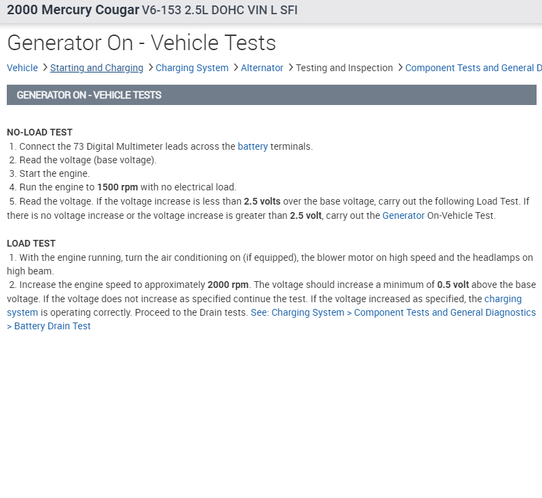Click the chevron before Starting and Charging
This screenshot has height=498, width=542.
45,68
